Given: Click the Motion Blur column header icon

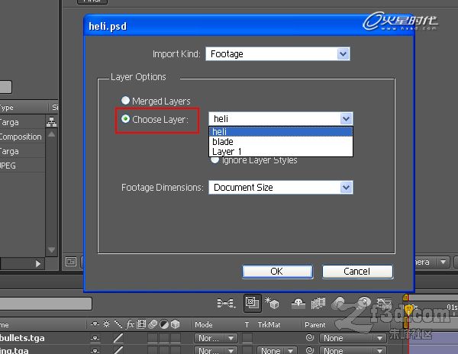Looking at the screenshot, I should (153, 324).
